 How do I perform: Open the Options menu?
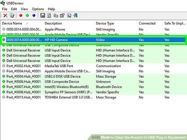pos(38,9)
